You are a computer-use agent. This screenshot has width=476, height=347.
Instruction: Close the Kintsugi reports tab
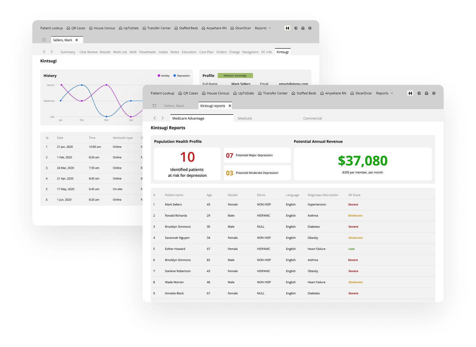point(230,106)
